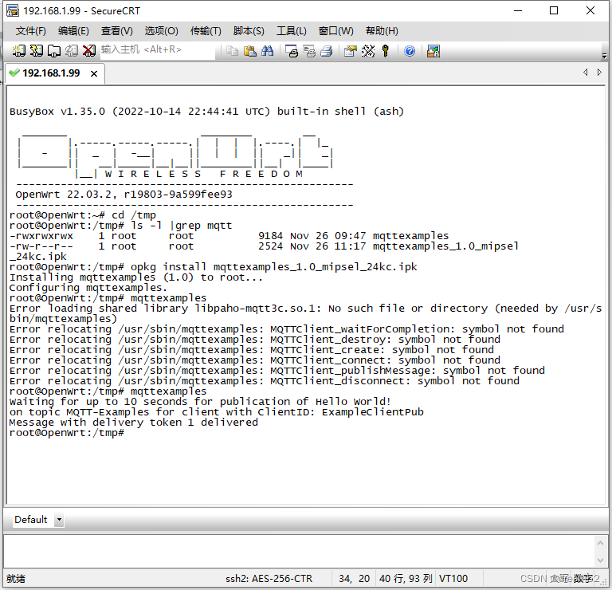The width and height of the screenshot is (612, 590).
Task: Click the tab scroll right arrow
Action: [599, 73]
